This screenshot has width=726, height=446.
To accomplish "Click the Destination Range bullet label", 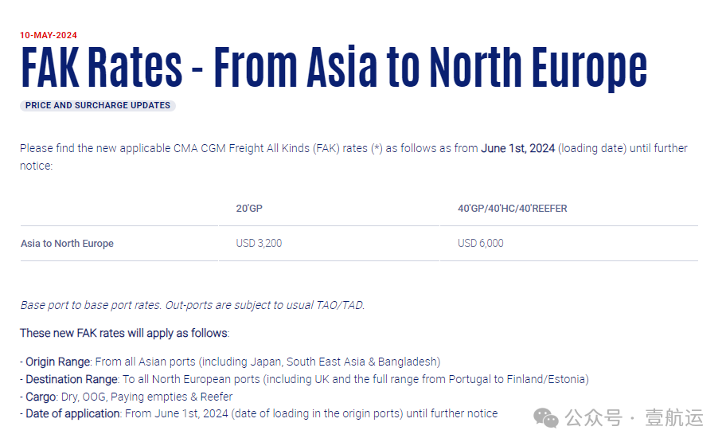I will pyautogui.click(x=72, y=379).
